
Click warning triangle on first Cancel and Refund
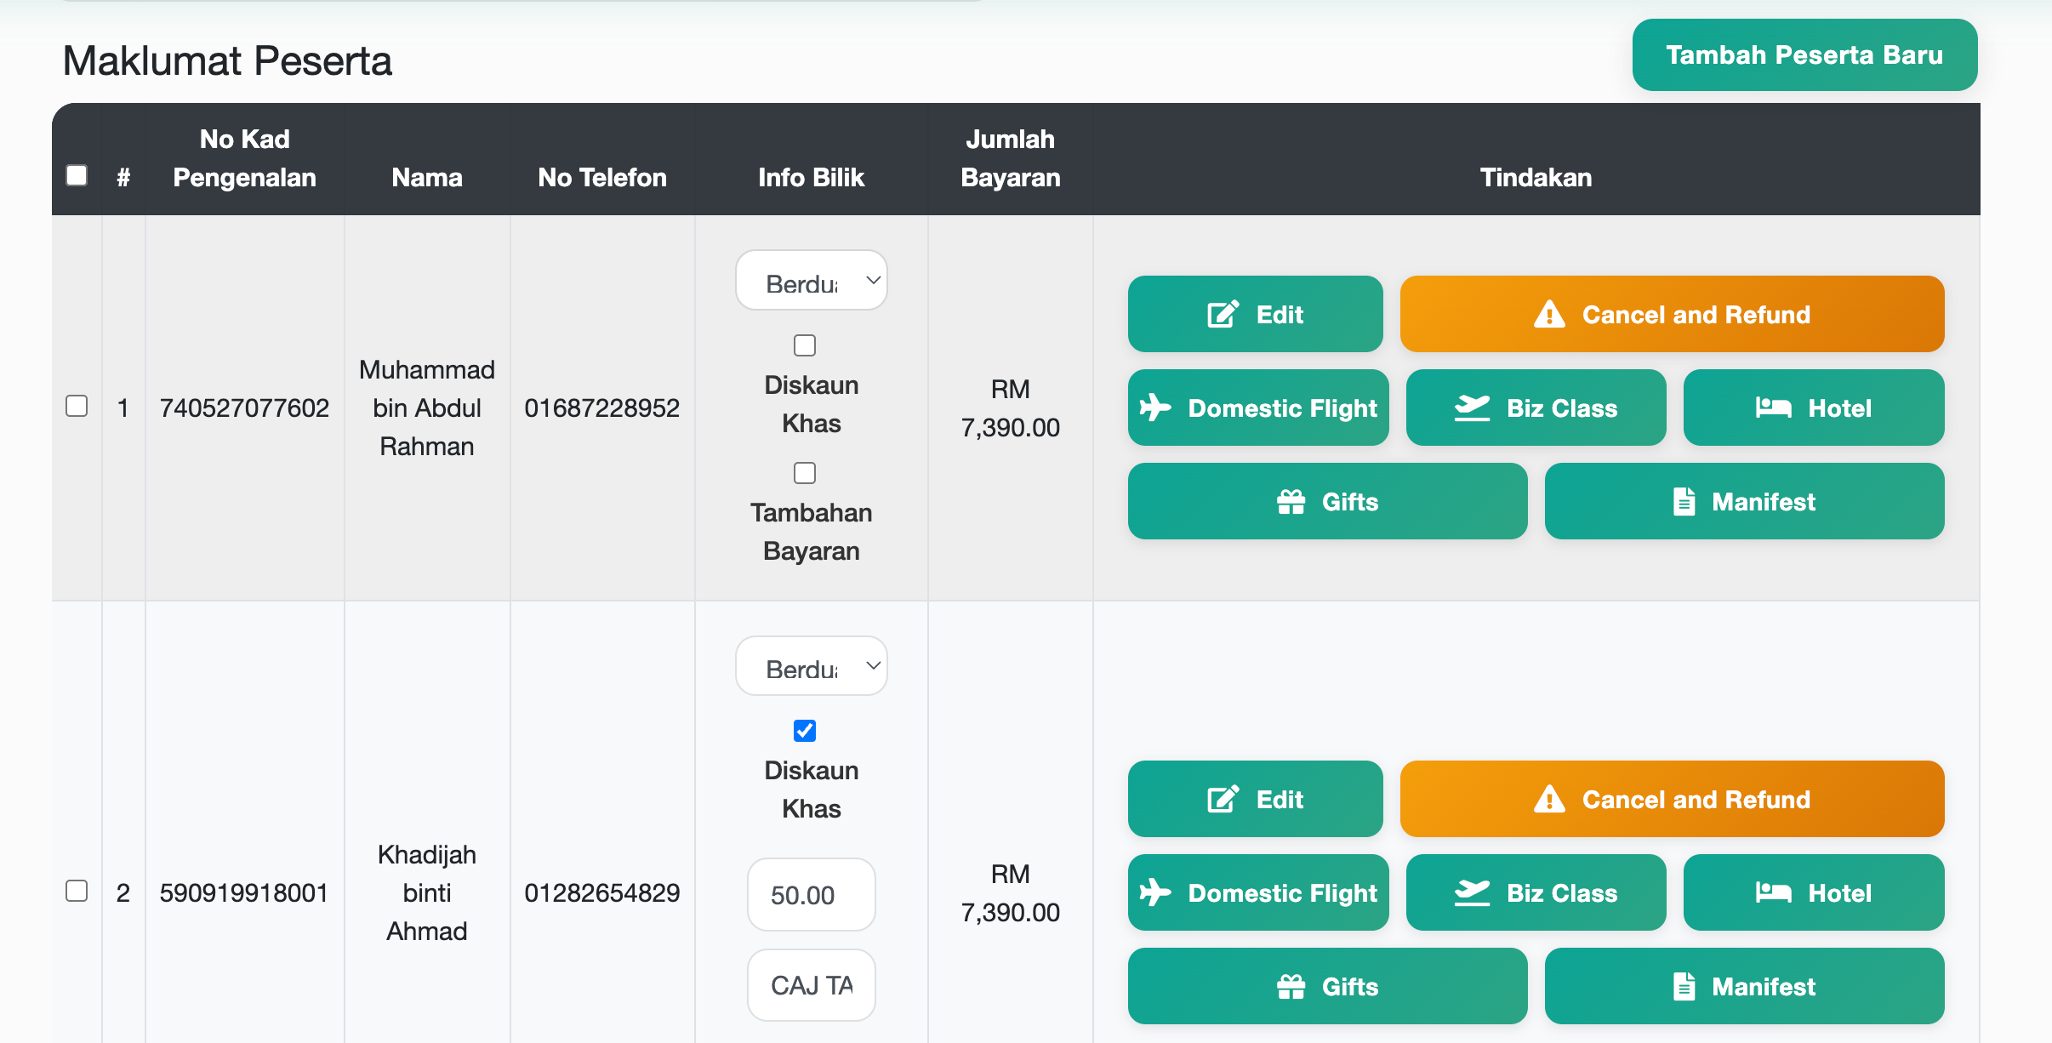pos(1549,314)
